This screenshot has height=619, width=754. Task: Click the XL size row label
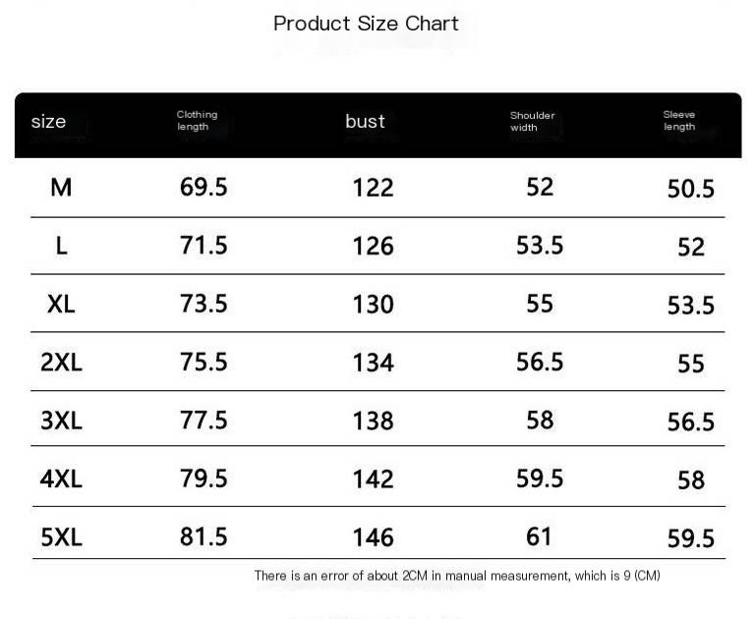[x=61, y=304]
